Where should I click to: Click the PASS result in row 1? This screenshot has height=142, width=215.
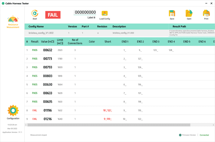coord(35,50)
